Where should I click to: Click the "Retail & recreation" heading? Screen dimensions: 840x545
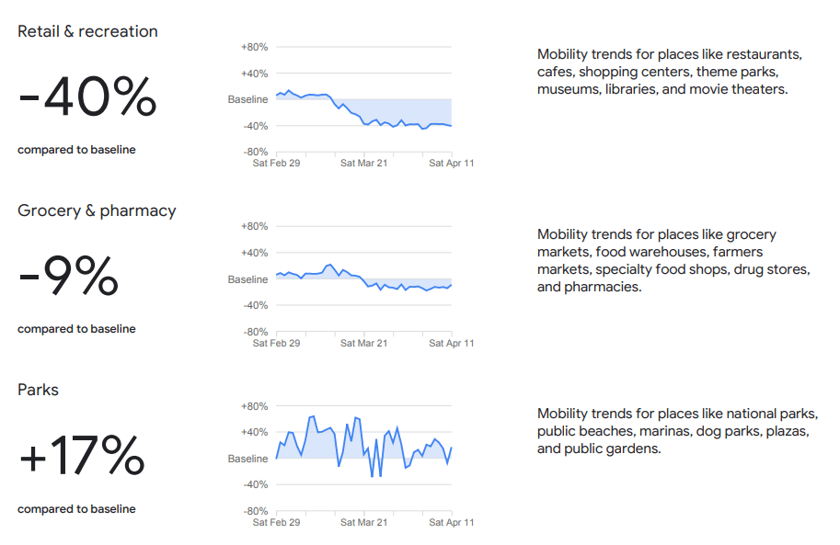[87, 31]
